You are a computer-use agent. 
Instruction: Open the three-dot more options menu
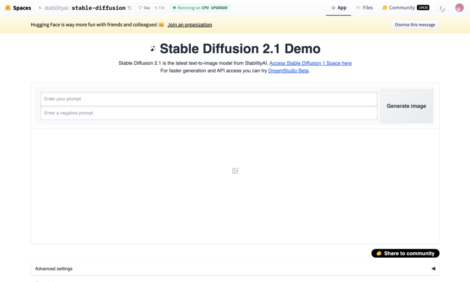click(x=441, y=8)
